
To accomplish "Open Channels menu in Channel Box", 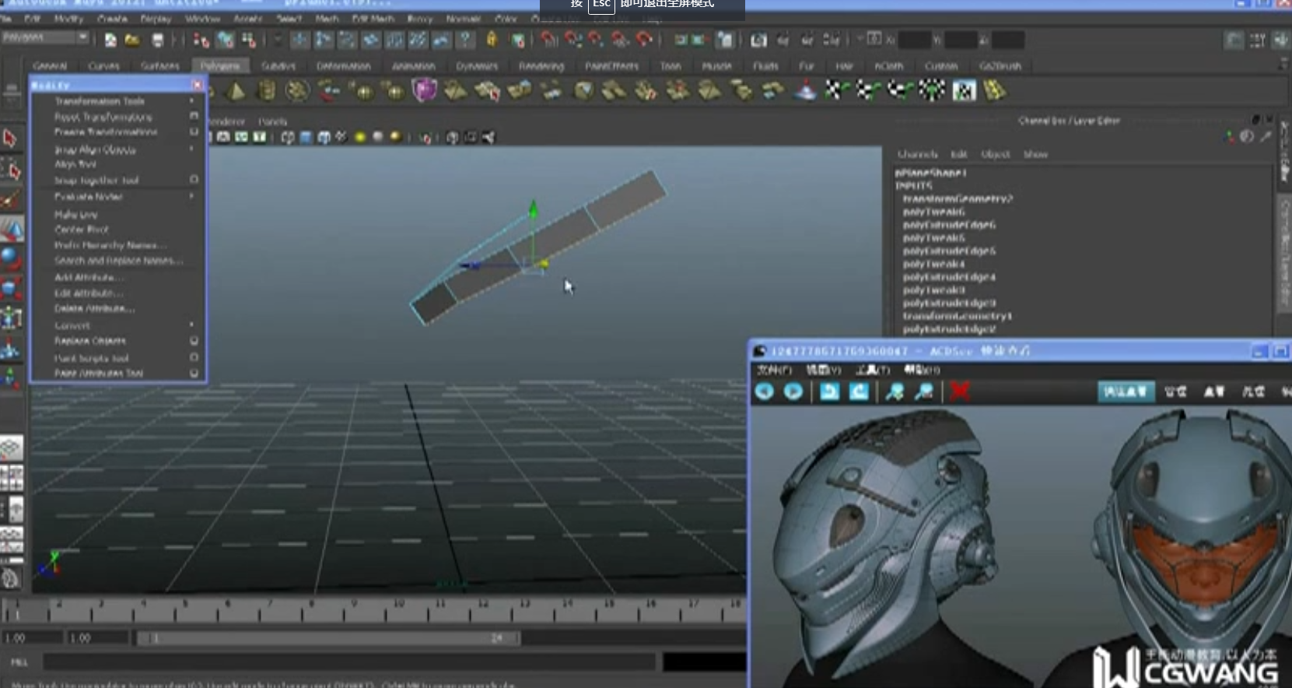I will pyautogui.click(x=917, y=154).
